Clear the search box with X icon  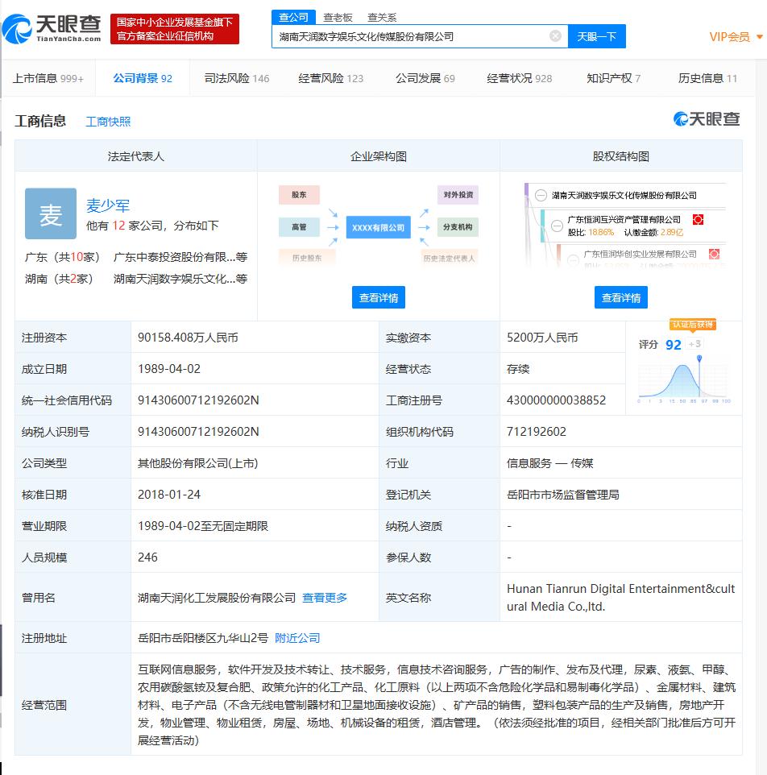pyautogui.click(x=555, y=36)
